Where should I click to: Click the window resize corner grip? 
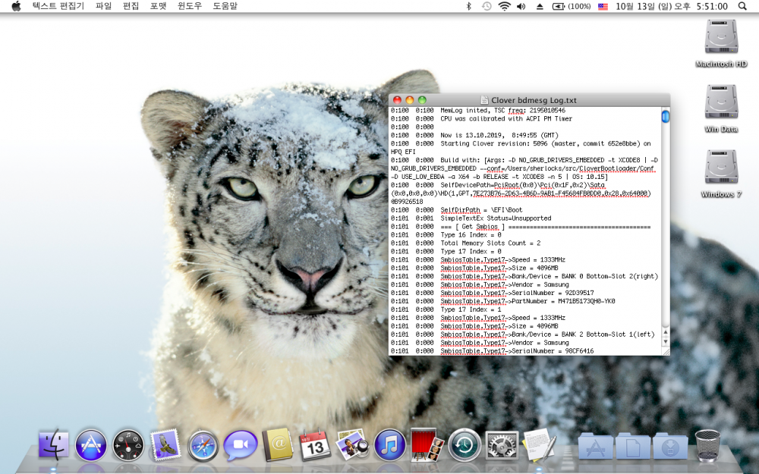point(666,352)
